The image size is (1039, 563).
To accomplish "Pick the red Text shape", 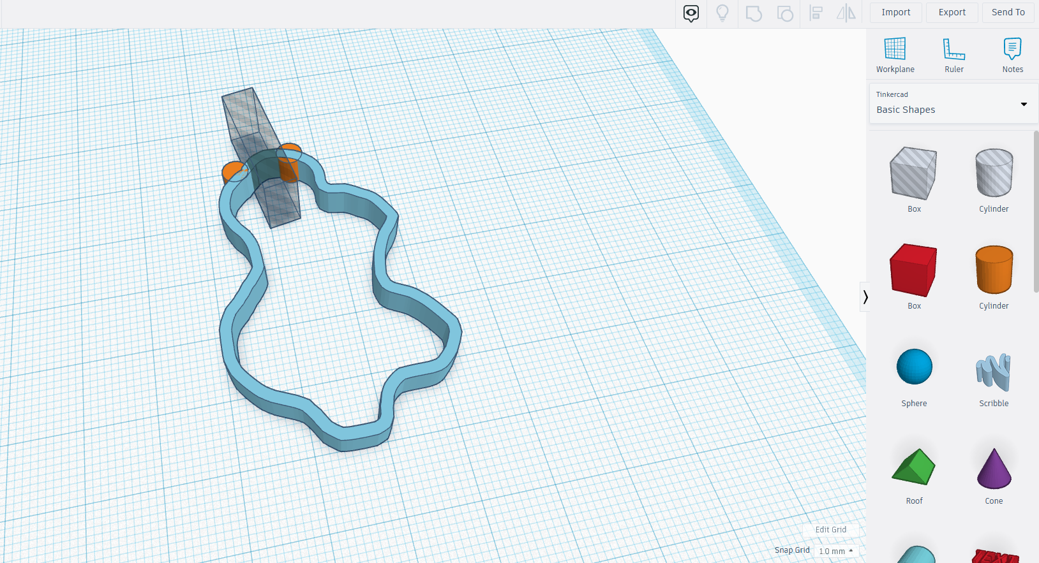I will point(995,555).
